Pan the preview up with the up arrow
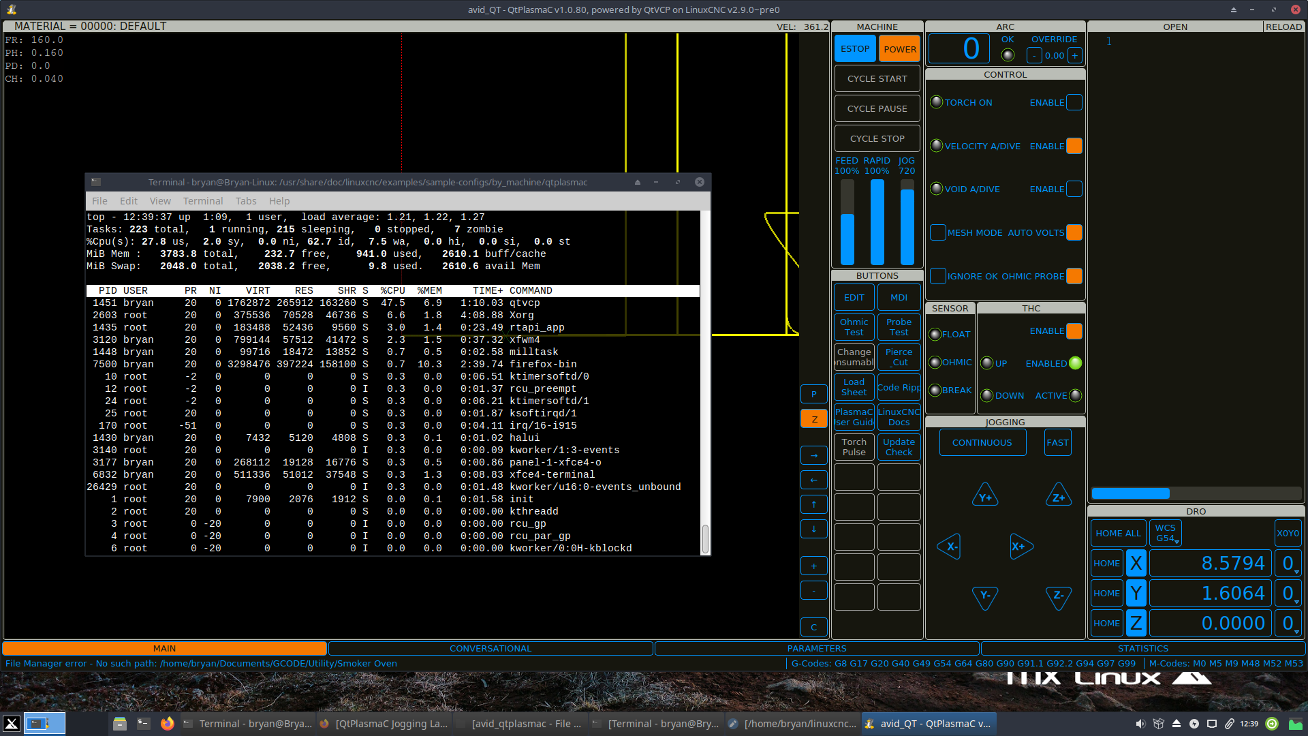Screen dimensions: 1308x736 point(813,504)
